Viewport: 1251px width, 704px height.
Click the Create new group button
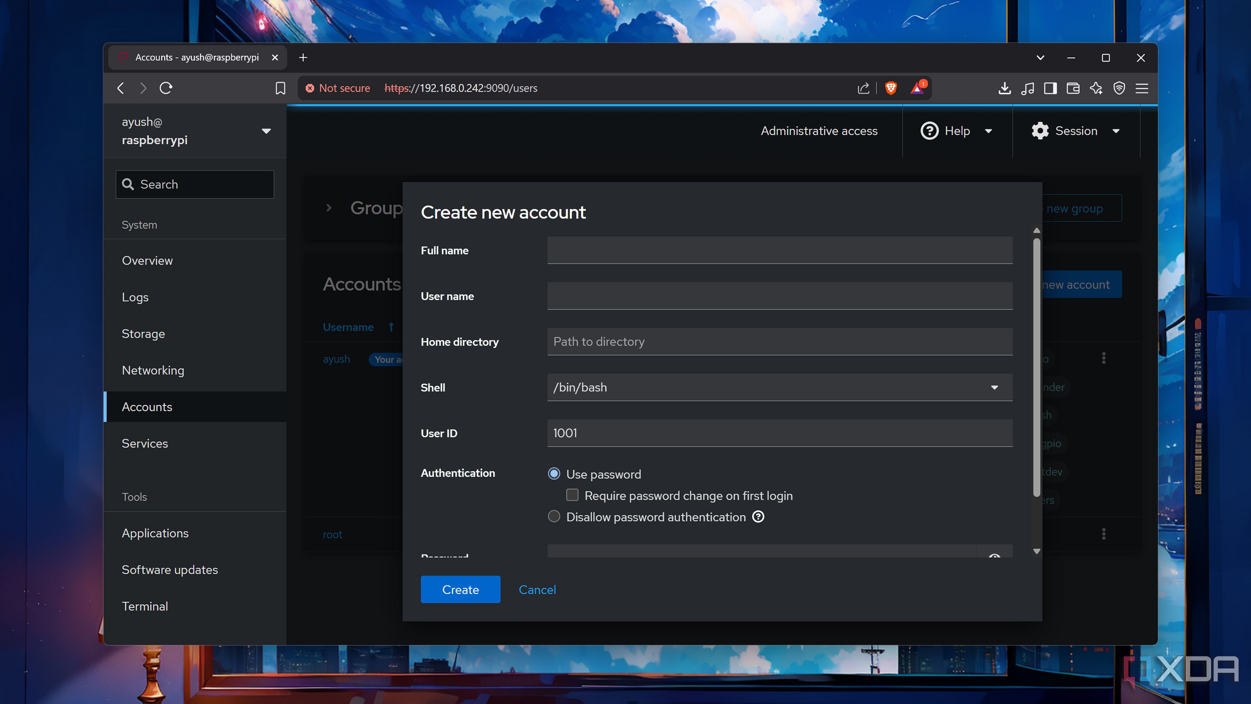tap(1082, 208)
